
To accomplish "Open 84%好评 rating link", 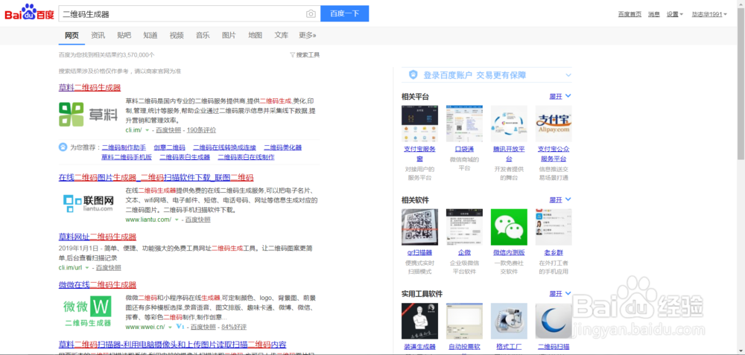I will click(234, 327).
